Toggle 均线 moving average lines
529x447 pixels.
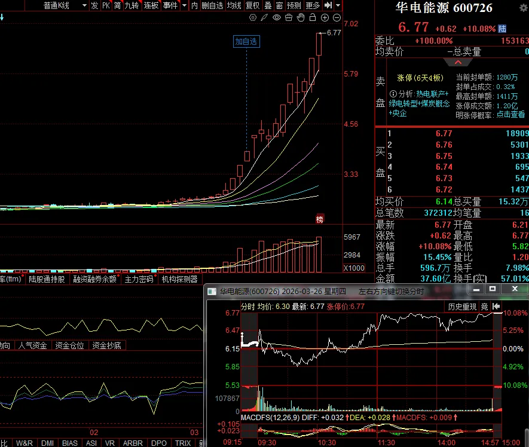click(x=234, y=5)
